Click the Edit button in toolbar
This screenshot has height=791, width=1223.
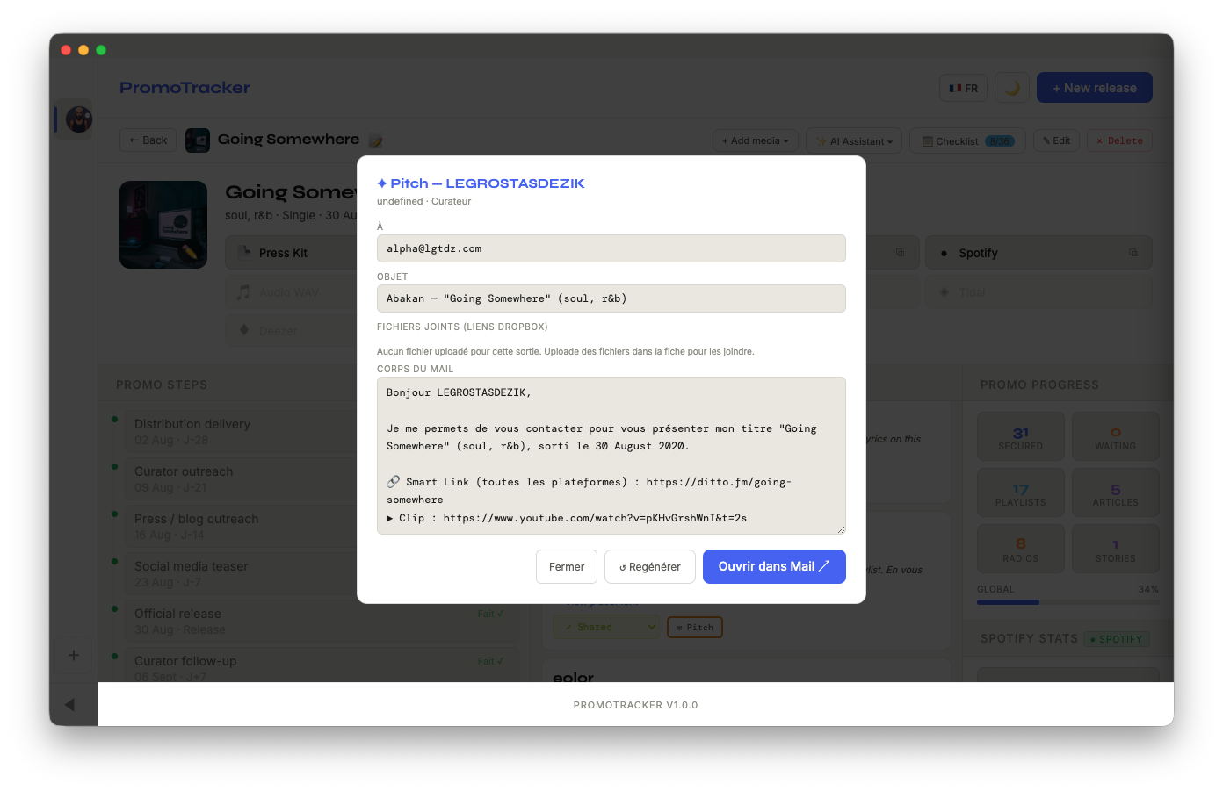pos(1056,141)
